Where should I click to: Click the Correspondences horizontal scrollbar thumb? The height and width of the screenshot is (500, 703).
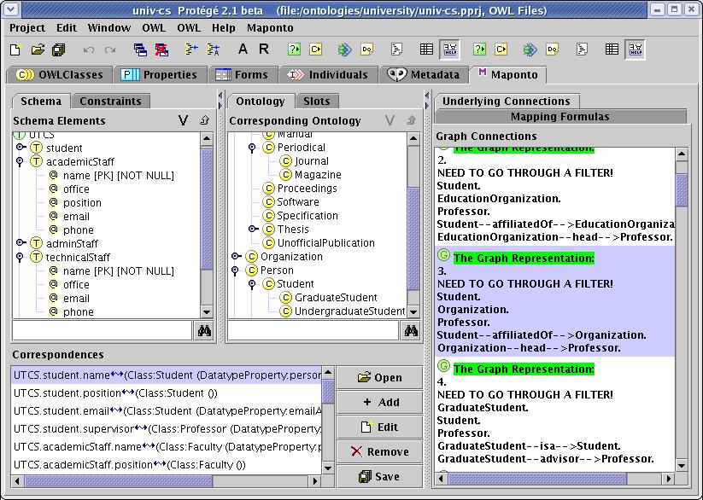pos(119,481)
